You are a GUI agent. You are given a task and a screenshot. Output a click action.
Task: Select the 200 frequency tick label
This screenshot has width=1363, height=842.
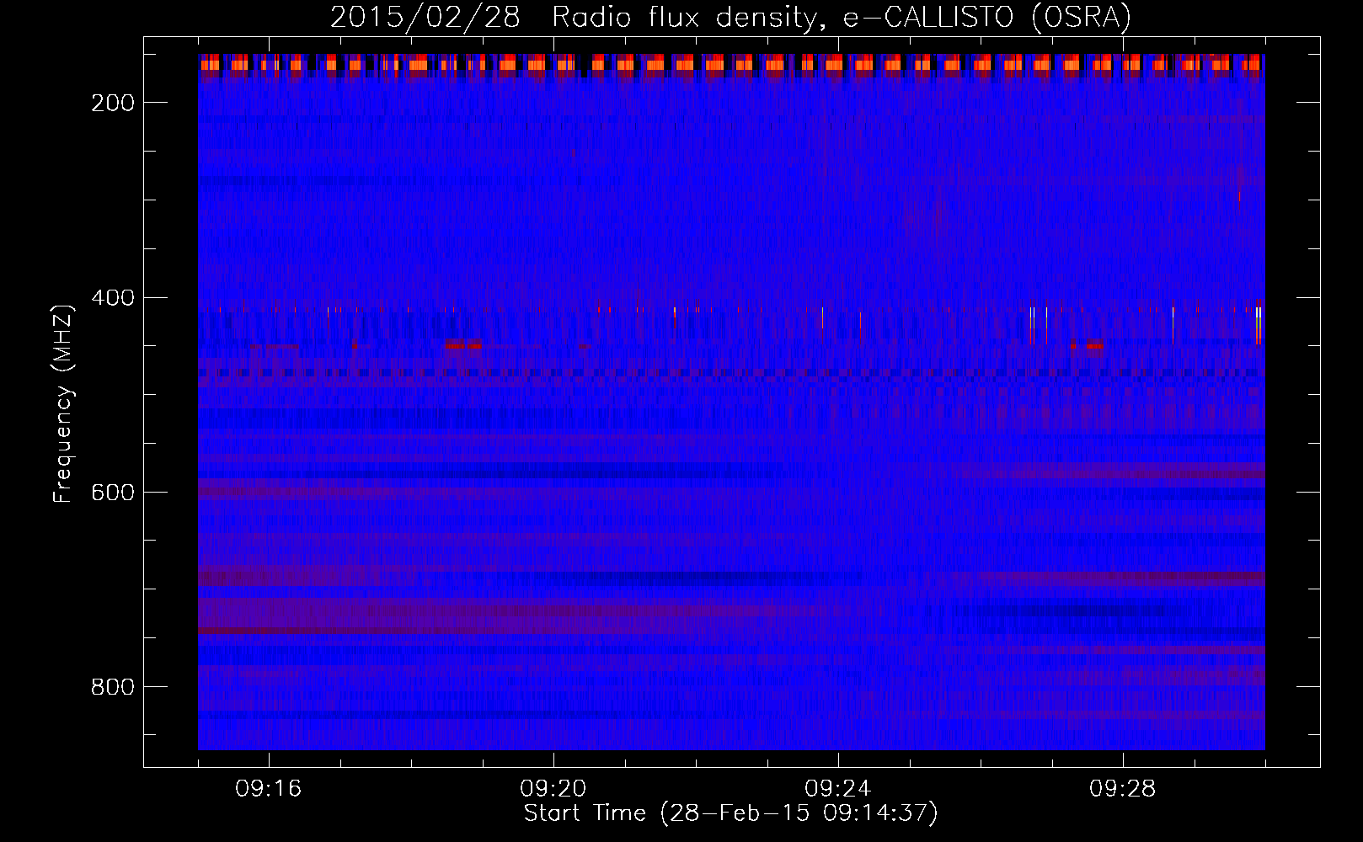[x=113, y=103]
